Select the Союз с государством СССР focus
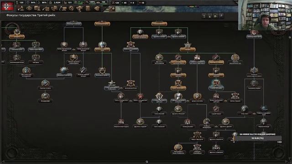This screenshot has height=164, width=292. pos(121,98)
